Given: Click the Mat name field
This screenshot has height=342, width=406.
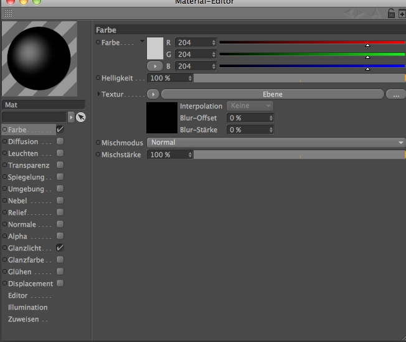Looking at the screenshot, I should 44,105.
